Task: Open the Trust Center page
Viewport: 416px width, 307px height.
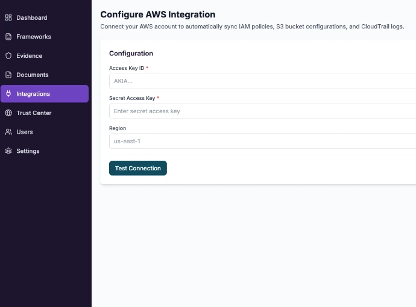Action: coord(34,113)
